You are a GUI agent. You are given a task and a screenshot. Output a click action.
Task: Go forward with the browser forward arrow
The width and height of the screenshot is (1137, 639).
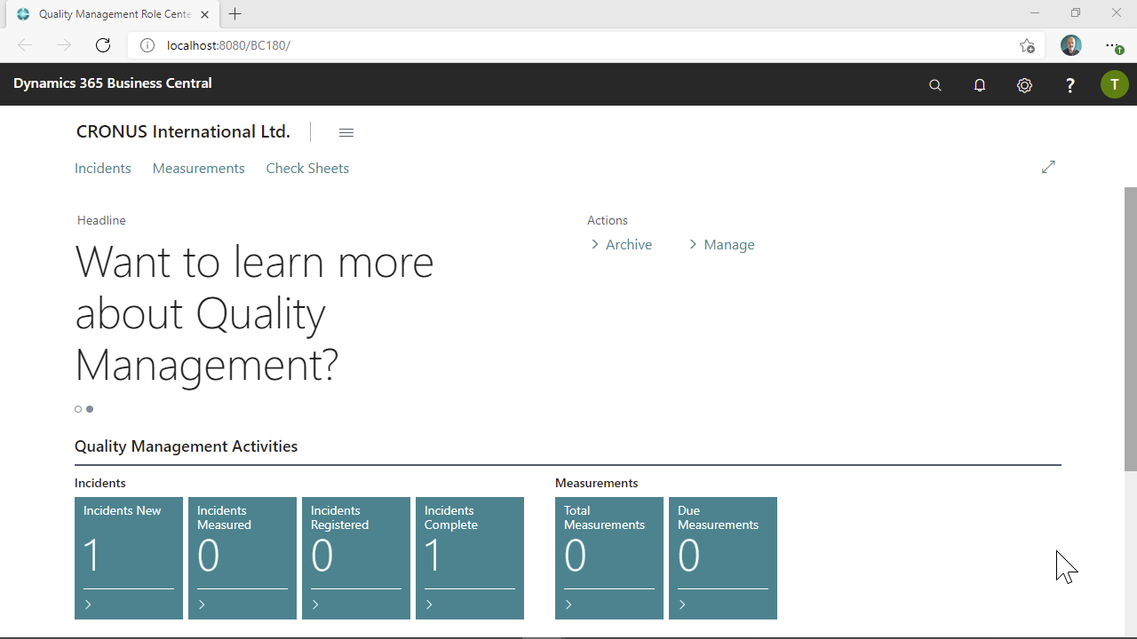64,45
